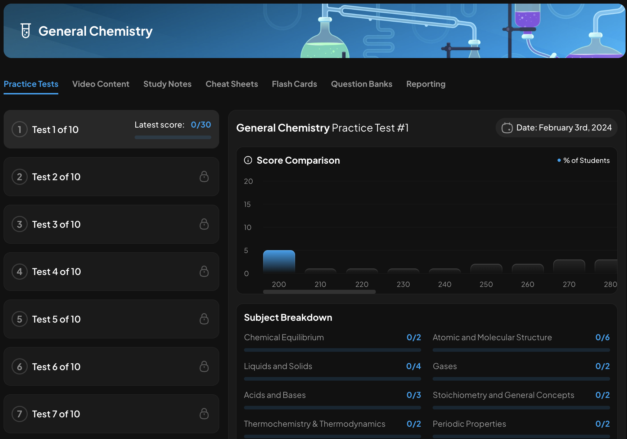Click the numbered circle 5 for Test 5

pyautogui.click(x=19, y=319)
